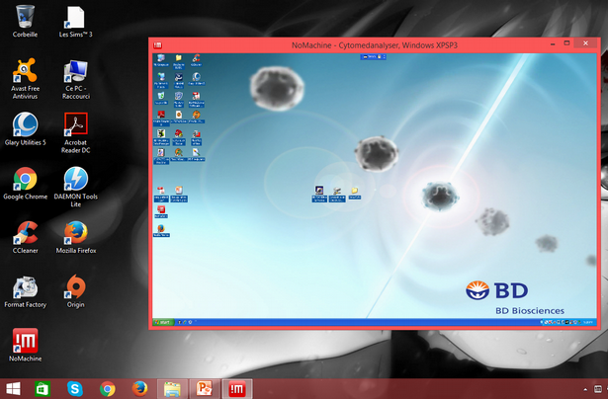Open Windows Store from the taskbar
This screenshot has height=399, width=608.
coord(43,388)
